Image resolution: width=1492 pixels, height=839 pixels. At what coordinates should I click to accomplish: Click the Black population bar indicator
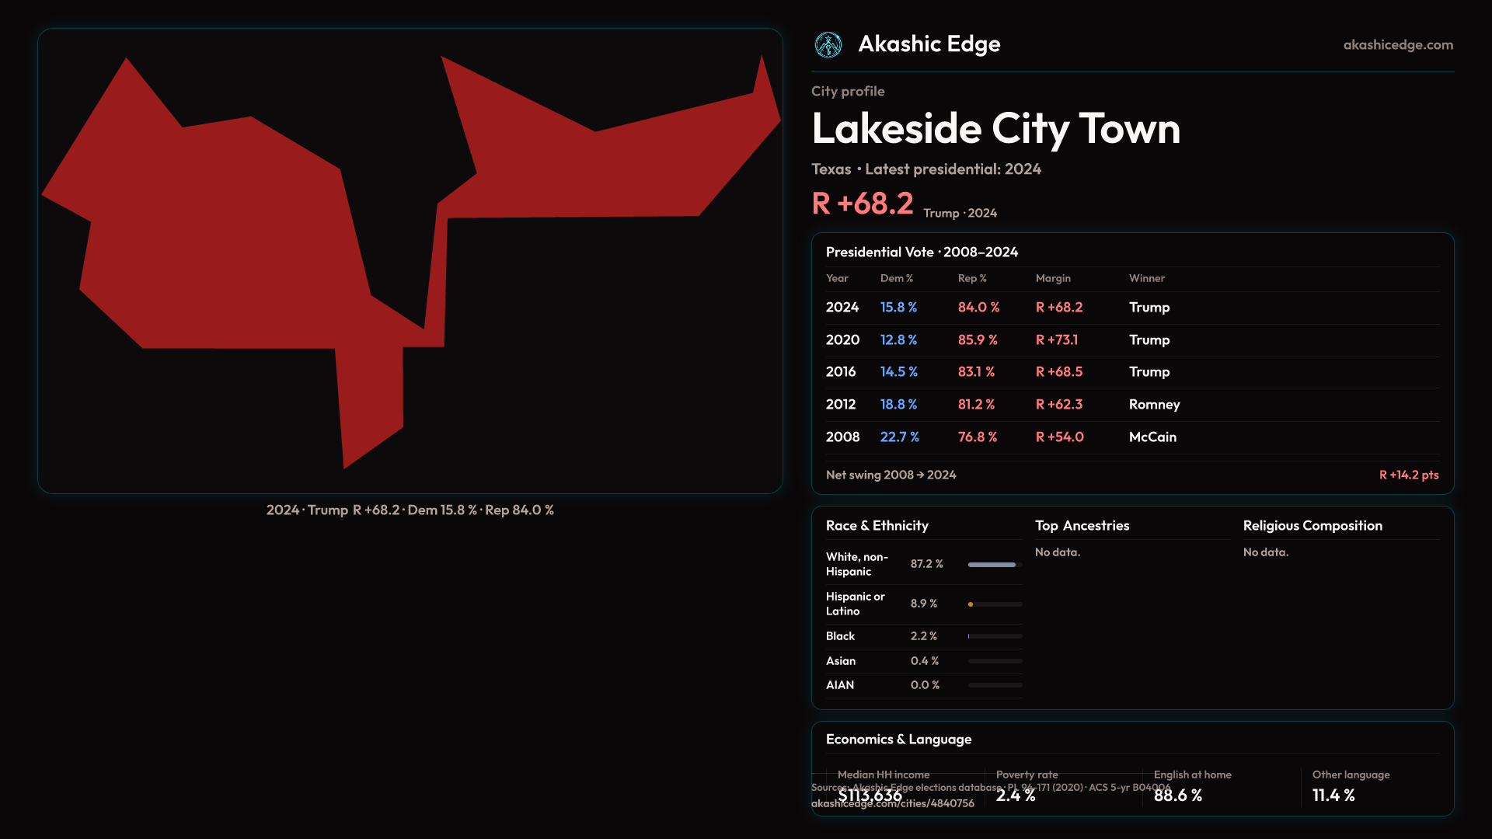[970, 636]
